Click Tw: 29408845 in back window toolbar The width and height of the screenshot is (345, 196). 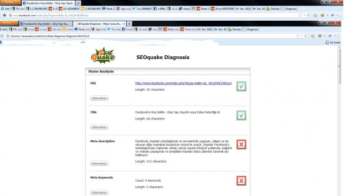pos(142,9)
